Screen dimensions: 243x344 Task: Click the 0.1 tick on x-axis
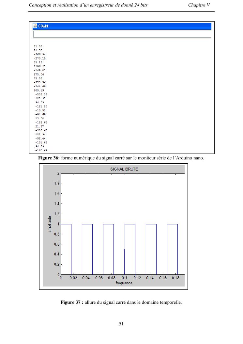[124, 278]
